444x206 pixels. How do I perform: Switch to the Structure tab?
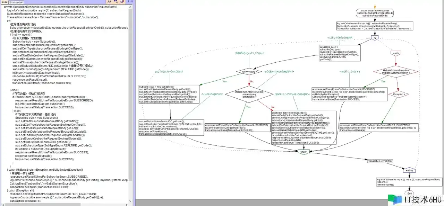click(x=16, y=2)
